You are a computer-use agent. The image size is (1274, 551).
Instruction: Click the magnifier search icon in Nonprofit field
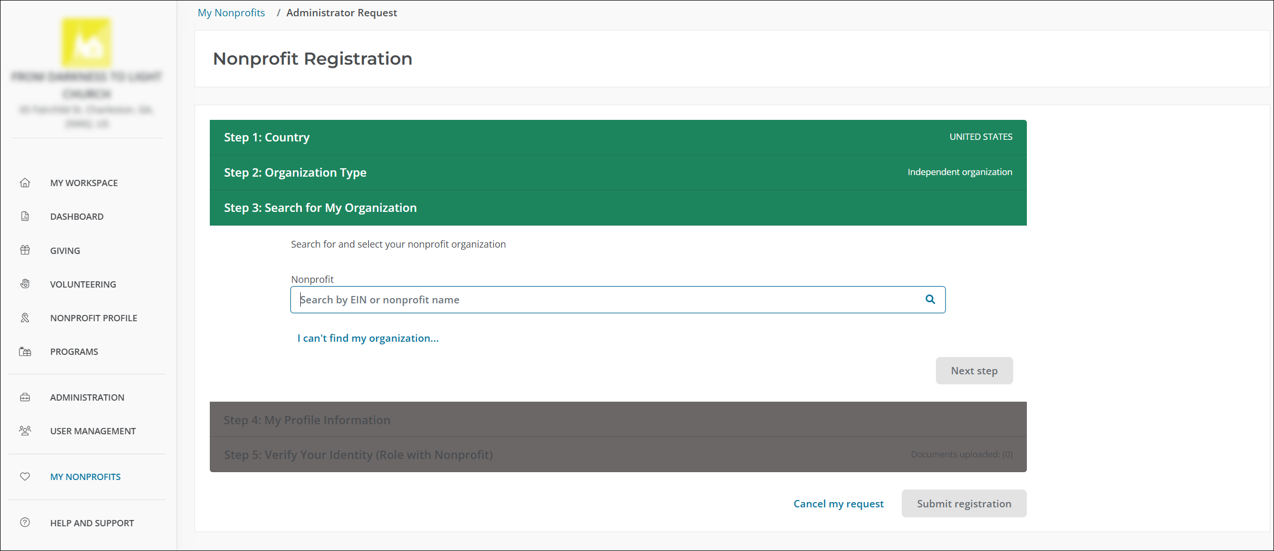[930, 300]
